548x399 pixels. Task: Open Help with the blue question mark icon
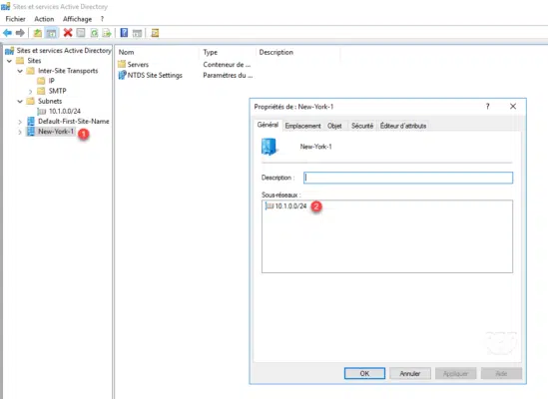pyautogui.click(x=124, y=33)
